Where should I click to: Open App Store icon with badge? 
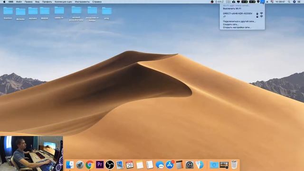170,165
